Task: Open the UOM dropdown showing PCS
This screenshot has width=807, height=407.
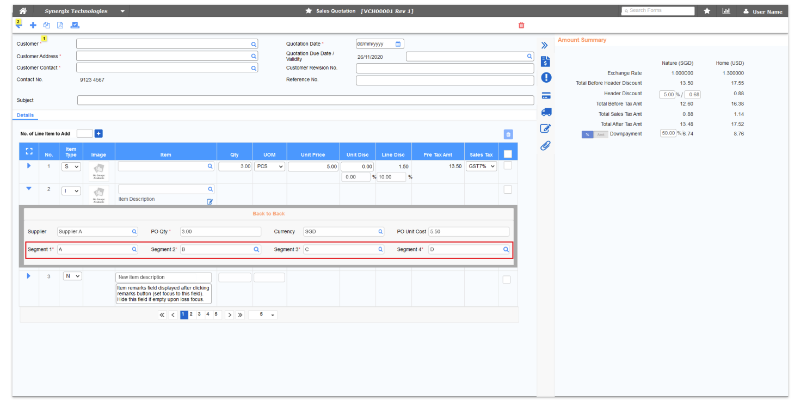Action: (269, 166)
